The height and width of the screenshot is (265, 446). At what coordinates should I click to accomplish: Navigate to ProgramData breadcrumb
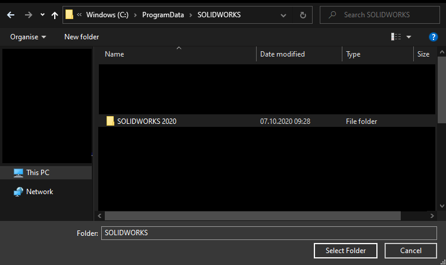(x=163, y=15)
